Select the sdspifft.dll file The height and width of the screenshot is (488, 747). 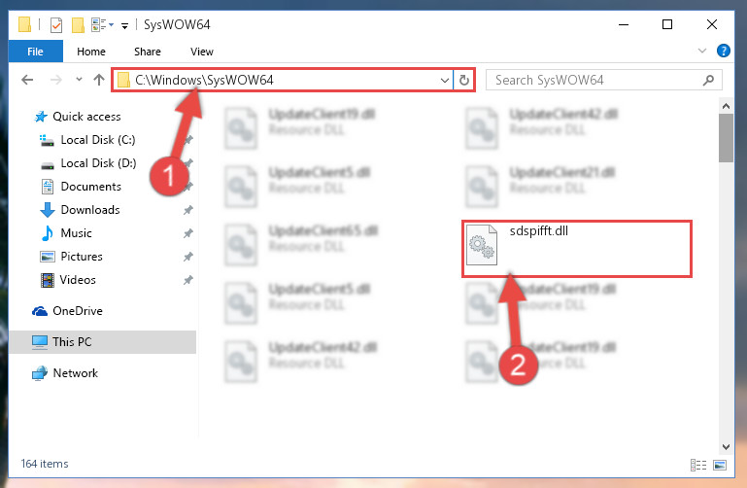click(x=576, y=249)
